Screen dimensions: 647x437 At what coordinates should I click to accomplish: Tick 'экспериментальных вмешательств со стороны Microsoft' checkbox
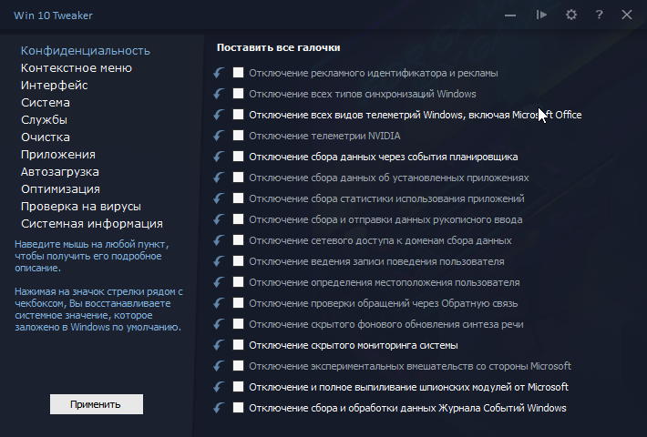238,366
